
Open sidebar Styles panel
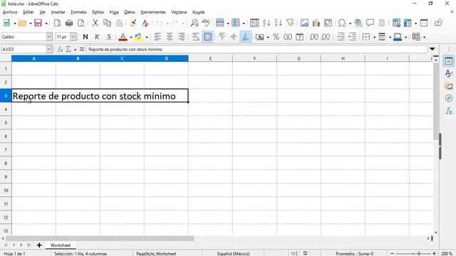(449, 73)
